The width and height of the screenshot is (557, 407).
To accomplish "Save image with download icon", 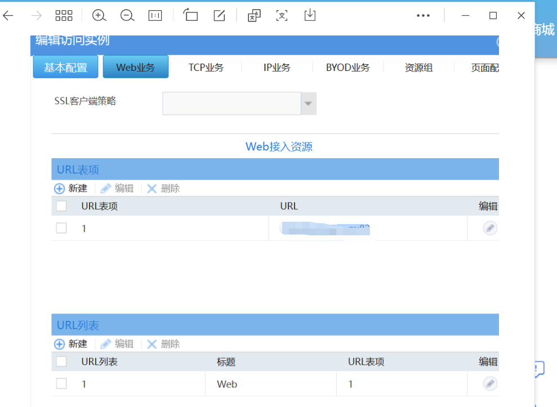I will pyautogui.click(x=310, y=15).
